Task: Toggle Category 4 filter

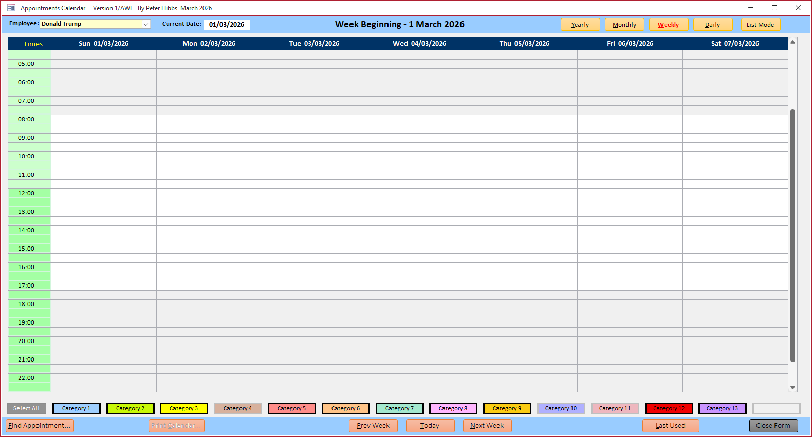Action: click(238, 408)
